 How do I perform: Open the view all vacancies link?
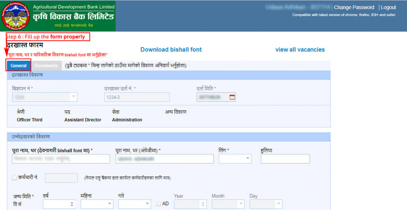[300, 50]
